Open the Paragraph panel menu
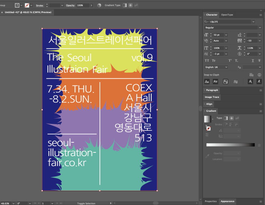 coord(261,90)
